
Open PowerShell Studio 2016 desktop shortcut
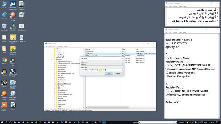coord(13,6)
